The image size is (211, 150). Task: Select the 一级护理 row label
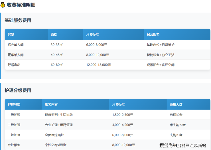14,115
